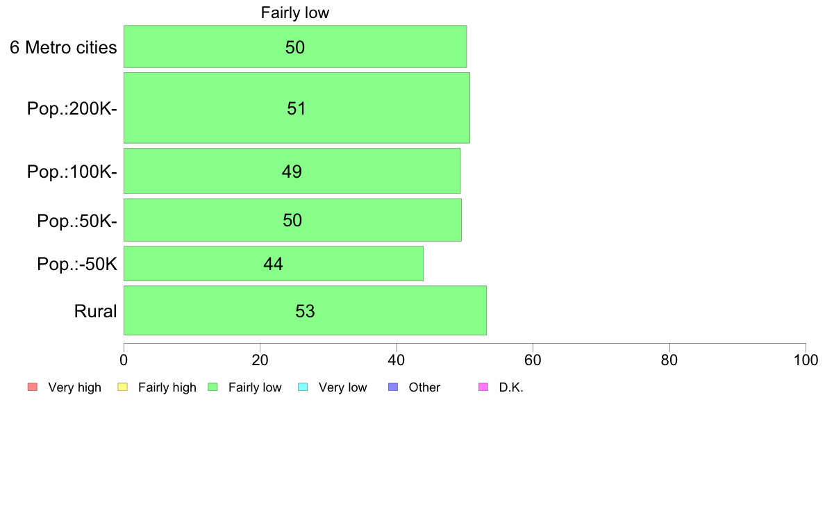Click the 6 Metro cities axis label
825x511 pixels.
[63, 47]
